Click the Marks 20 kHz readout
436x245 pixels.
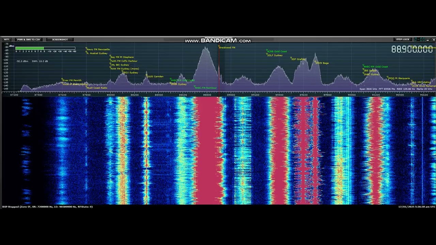click(x=424, y=89)
